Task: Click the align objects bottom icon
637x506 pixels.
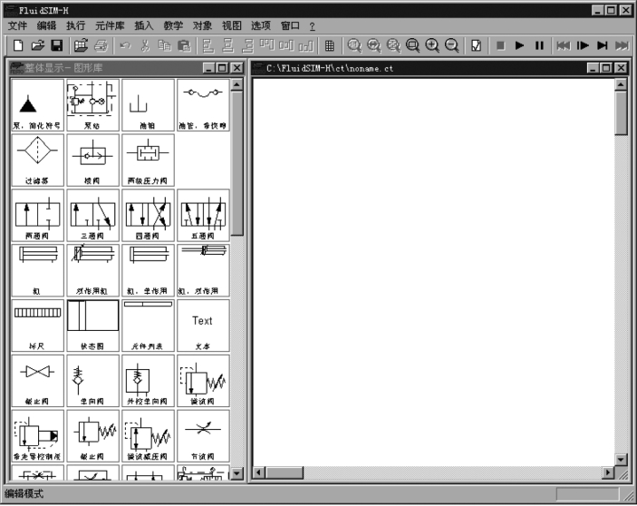Action: 306,45
